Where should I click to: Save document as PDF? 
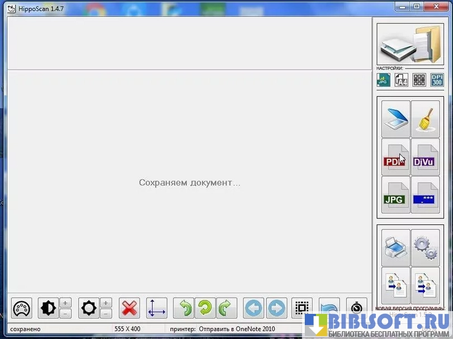click(396, 156)
